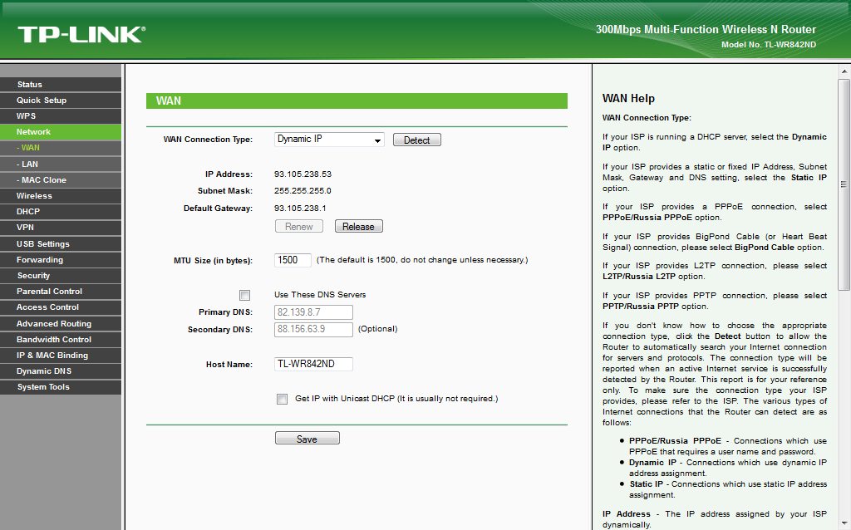Click the MTU Size input field

293,260
